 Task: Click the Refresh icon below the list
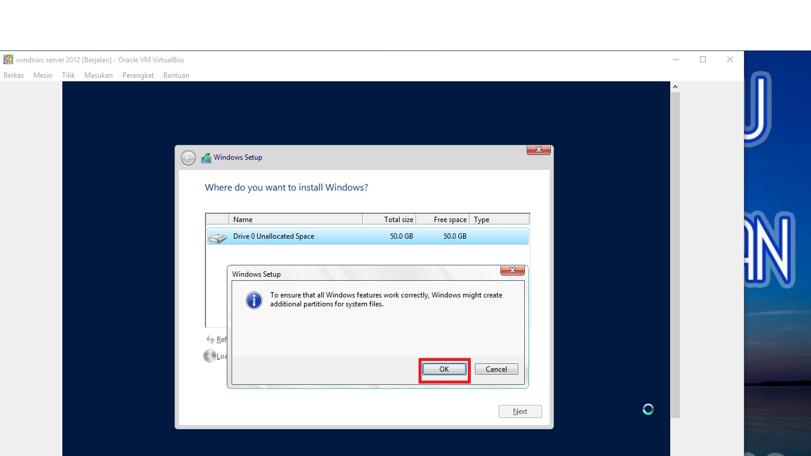pyautogui.click(x=210, y=340)
